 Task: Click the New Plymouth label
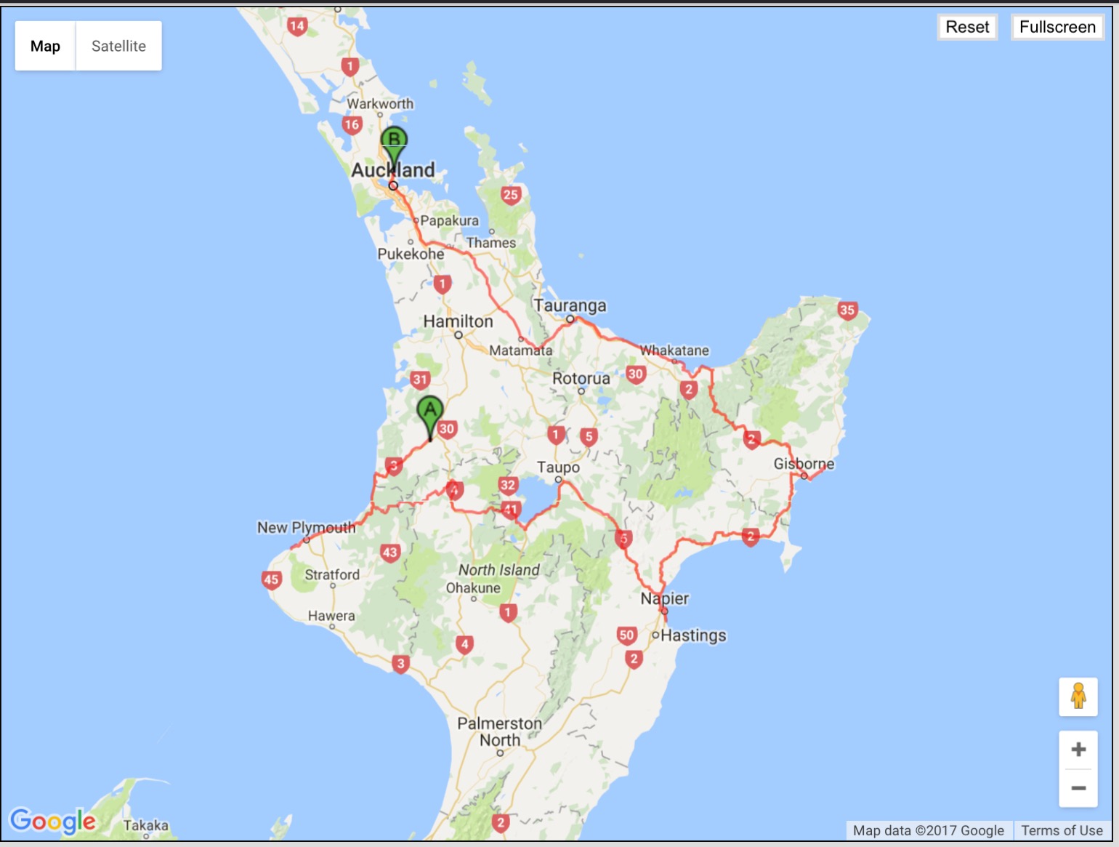click(x=306, y=527)
